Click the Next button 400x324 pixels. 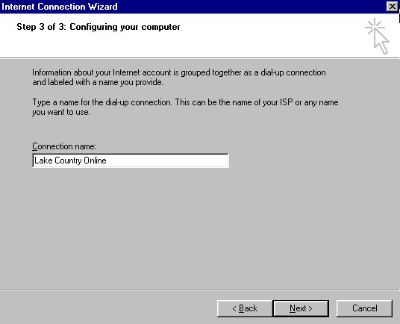coord(301,308)
